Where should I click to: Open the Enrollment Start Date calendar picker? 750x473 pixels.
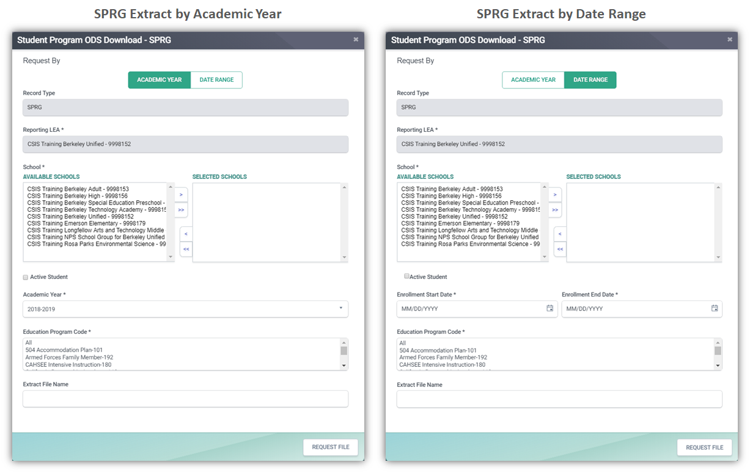pyautogui.click(x=549, y=309)
